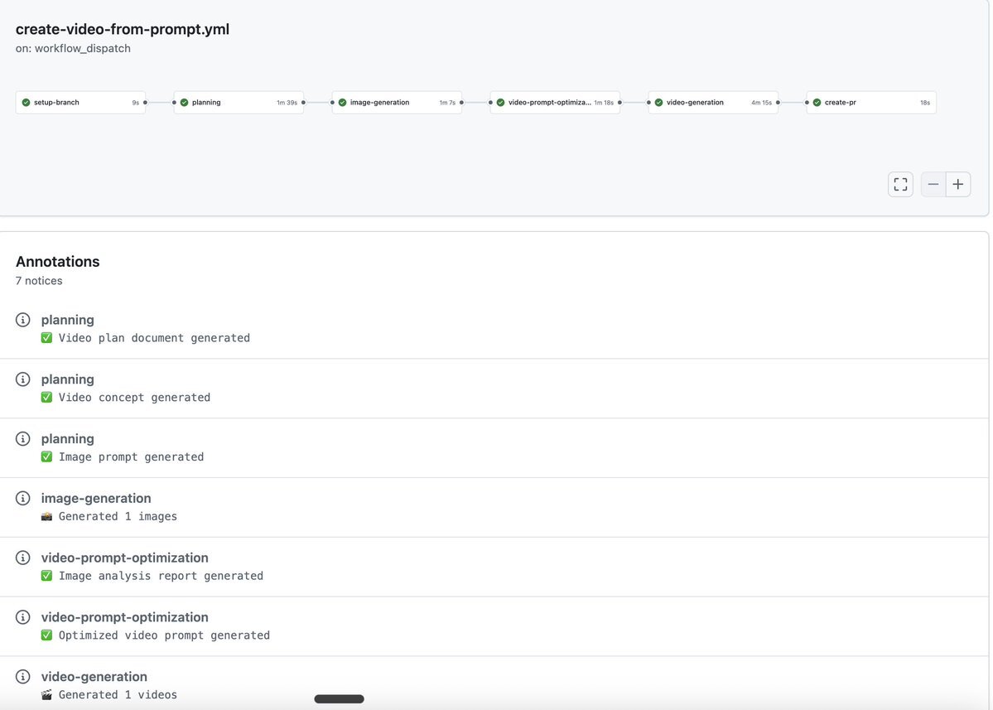This screenshot has height=710, width=993.
Task: Click the dark home indicator bar at bottom
Action: tap(340, 699)
